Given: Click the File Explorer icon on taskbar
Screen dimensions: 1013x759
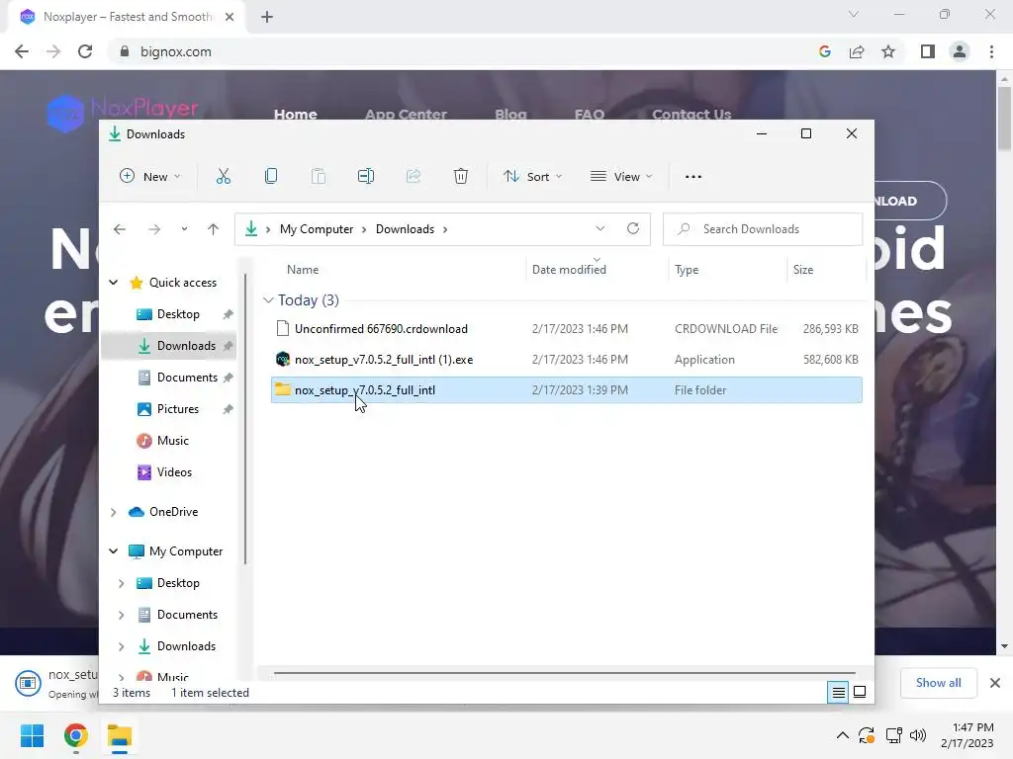Looking at the screenshot, I should click(x=120, y=735).
